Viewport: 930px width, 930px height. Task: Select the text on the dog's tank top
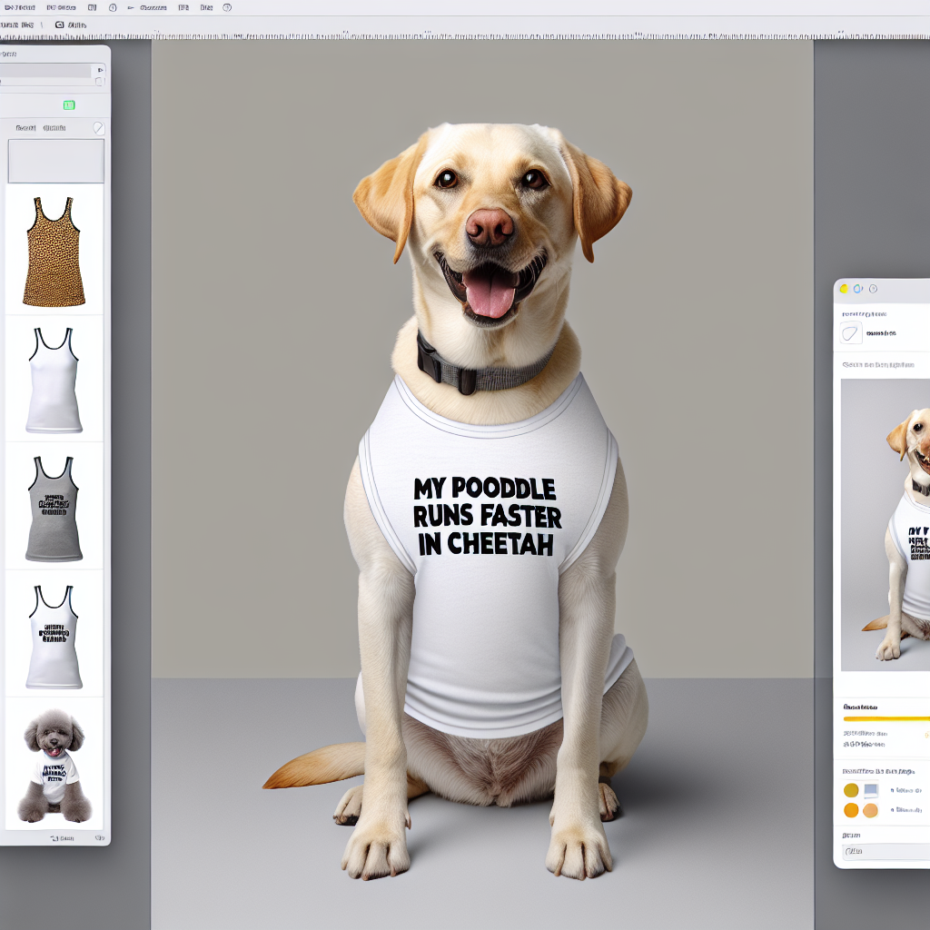487,517
